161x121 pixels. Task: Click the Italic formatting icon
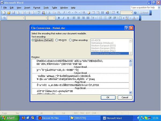click(63, 18)
